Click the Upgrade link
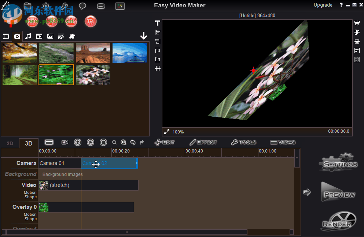Viewport: 364px width, 237px height. [323, 5]
